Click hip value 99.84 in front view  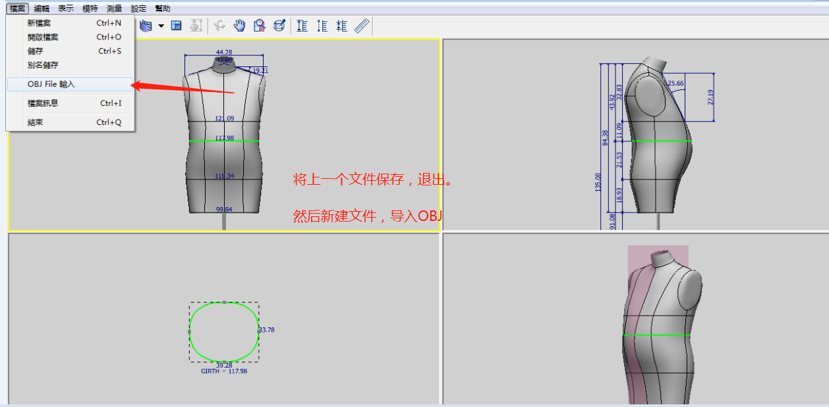pyautogui.click(x=224, y=209)
